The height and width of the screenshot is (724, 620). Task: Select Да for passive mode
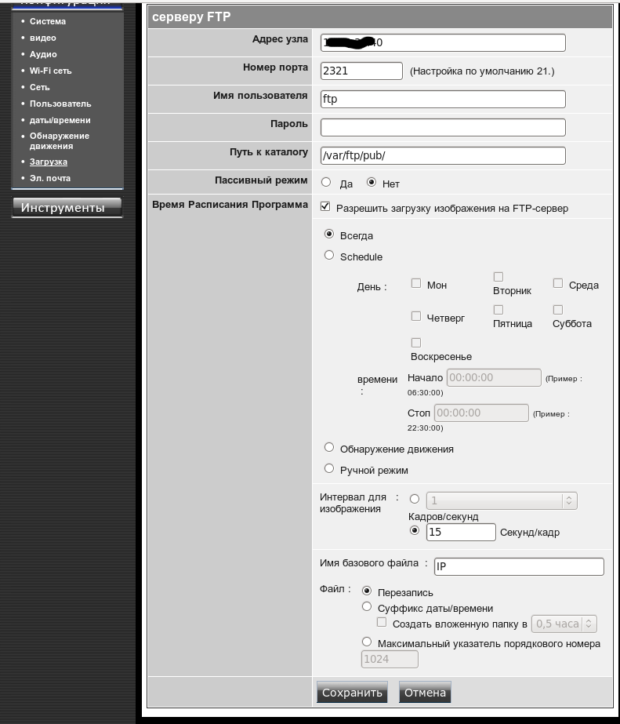tap(326, 183)
